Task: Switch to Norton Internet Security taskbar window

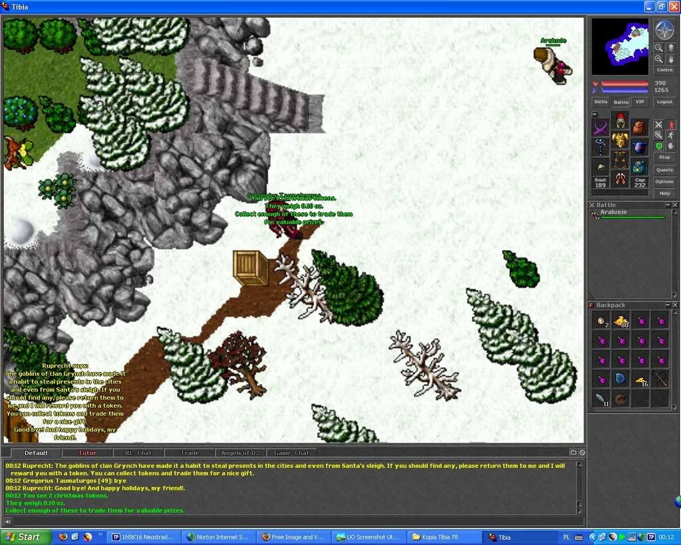Action: [218, 537]
